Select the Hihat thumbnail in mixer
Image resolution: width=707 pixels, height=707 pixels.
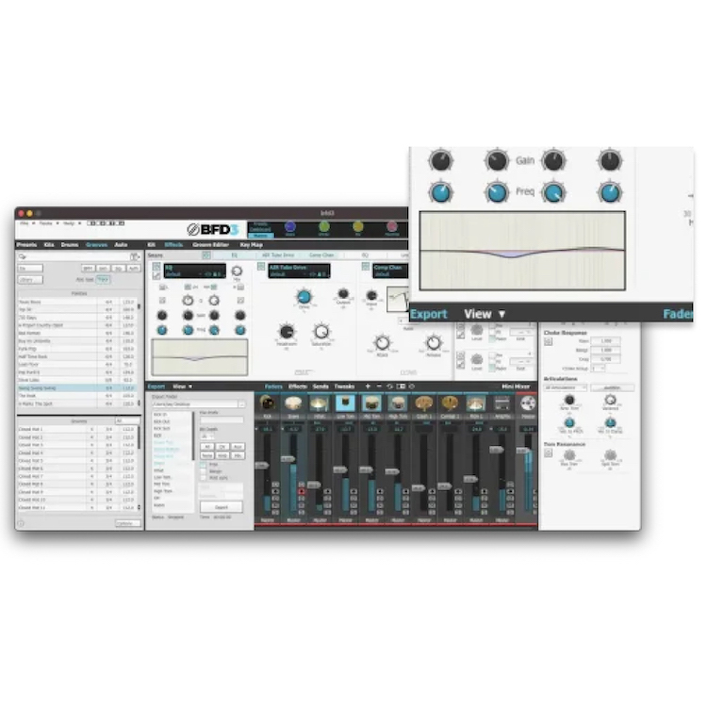[320, 403]
